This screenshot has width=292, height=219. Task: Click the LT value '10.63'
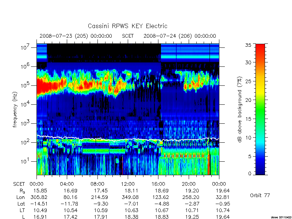[131, 211]
